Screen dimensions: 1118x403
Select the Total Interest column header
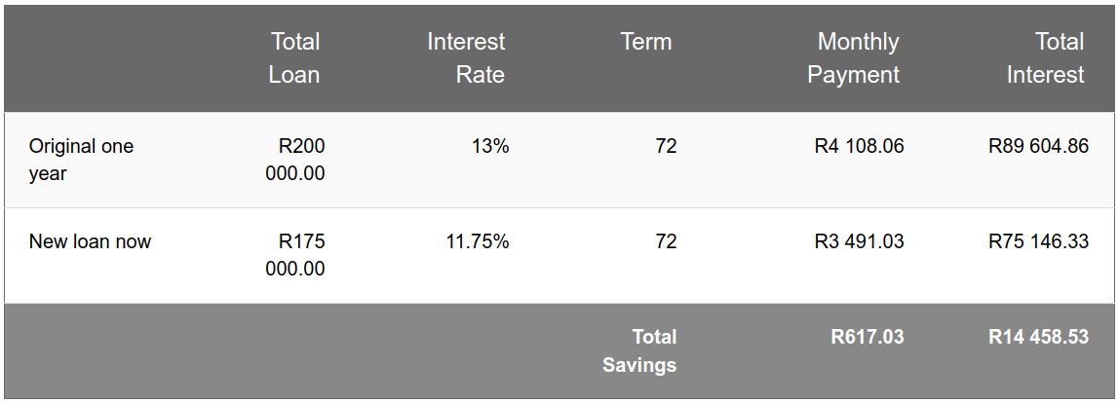(x=1045, y=57)
